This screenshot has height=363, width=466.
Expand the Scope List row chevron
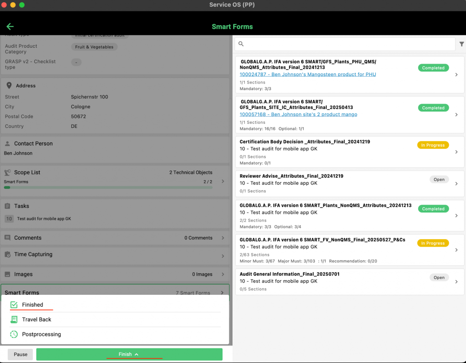[x=223, y=181]
